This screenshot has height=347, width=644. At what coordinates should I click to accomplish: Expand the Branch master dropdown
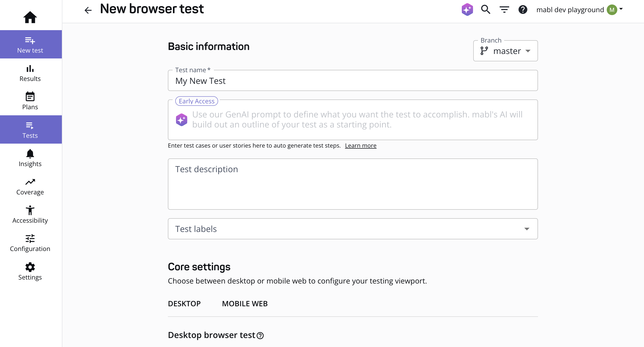pyautogui.click(x=505, y=51)
